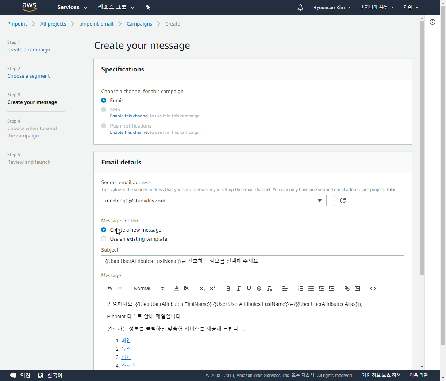Insert a numbered list

coord(301,288)
